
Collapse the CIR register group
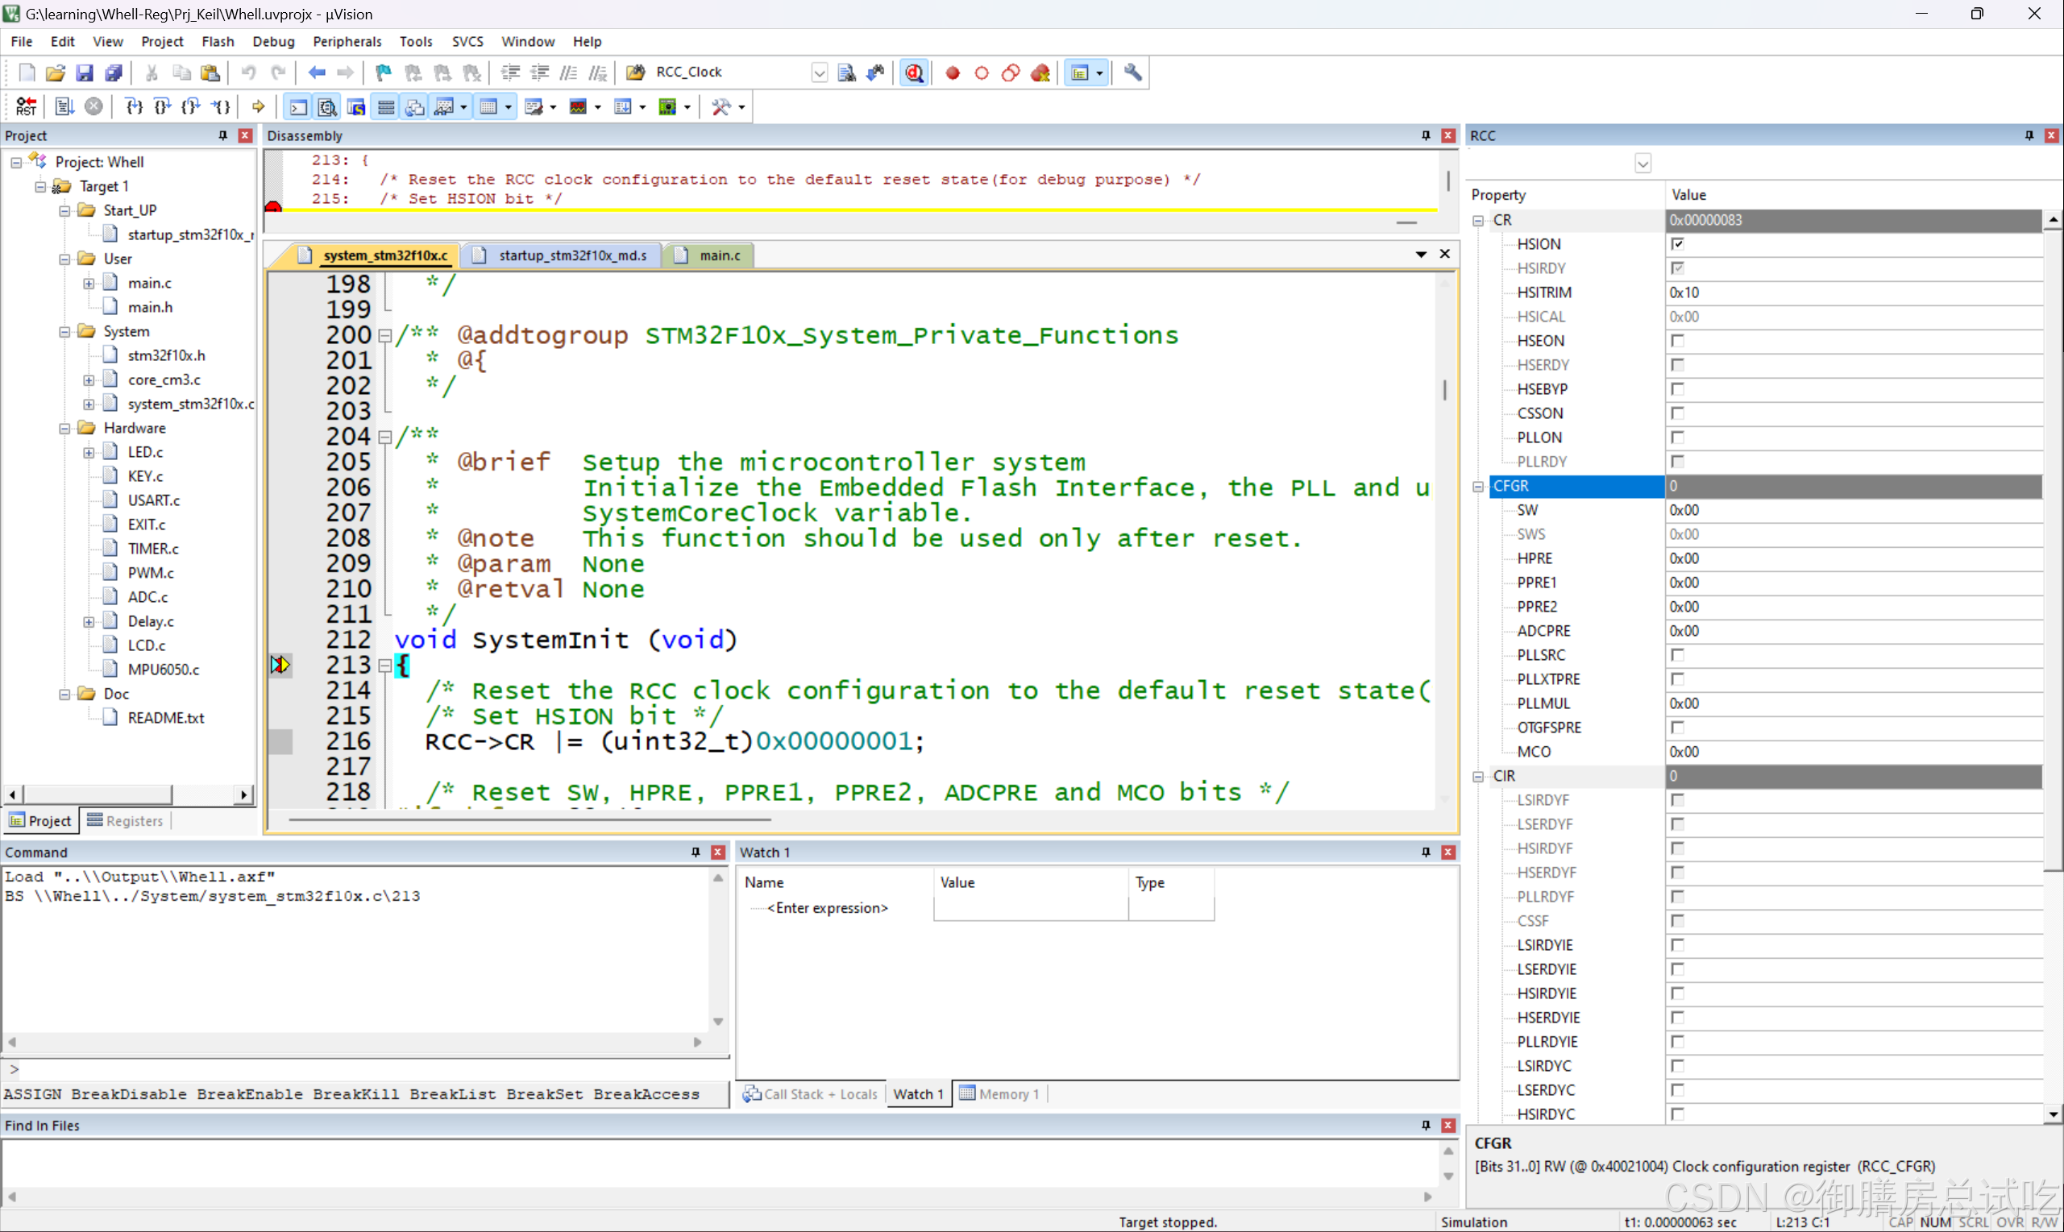coord(1478,776)
